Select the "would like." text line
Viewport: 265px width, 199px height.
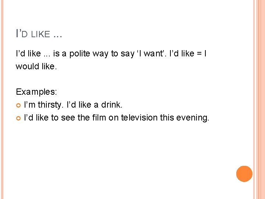click(x=36, y=66)
